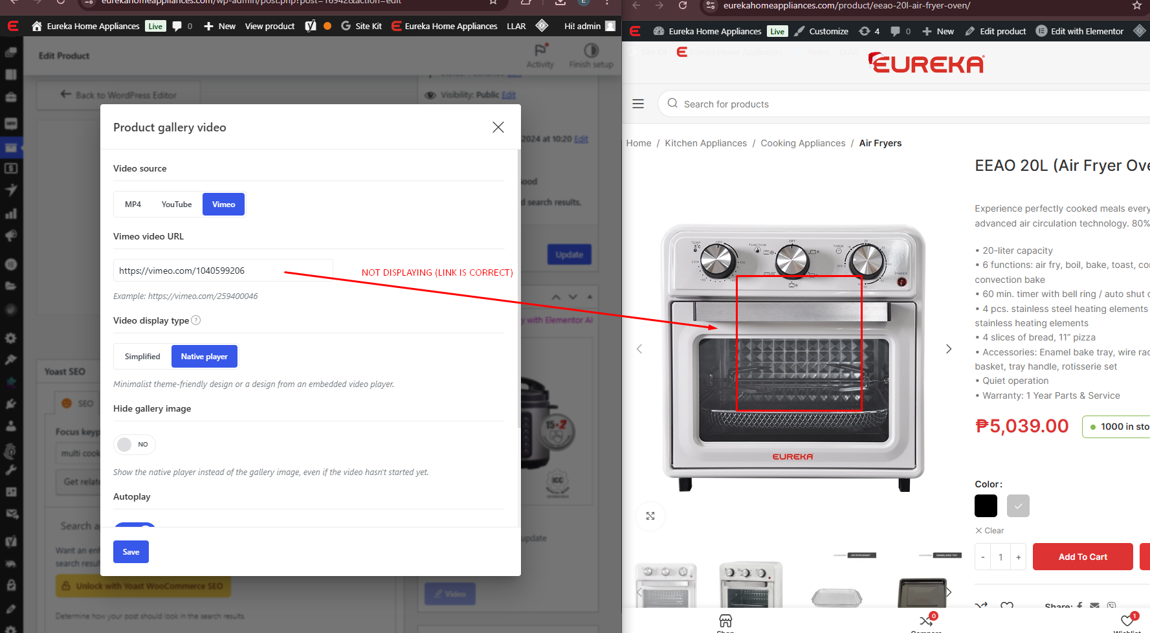Open Wishlist heart in bottom navigation
Screen dimensions: 1150x633
[x=1127, y=623]
